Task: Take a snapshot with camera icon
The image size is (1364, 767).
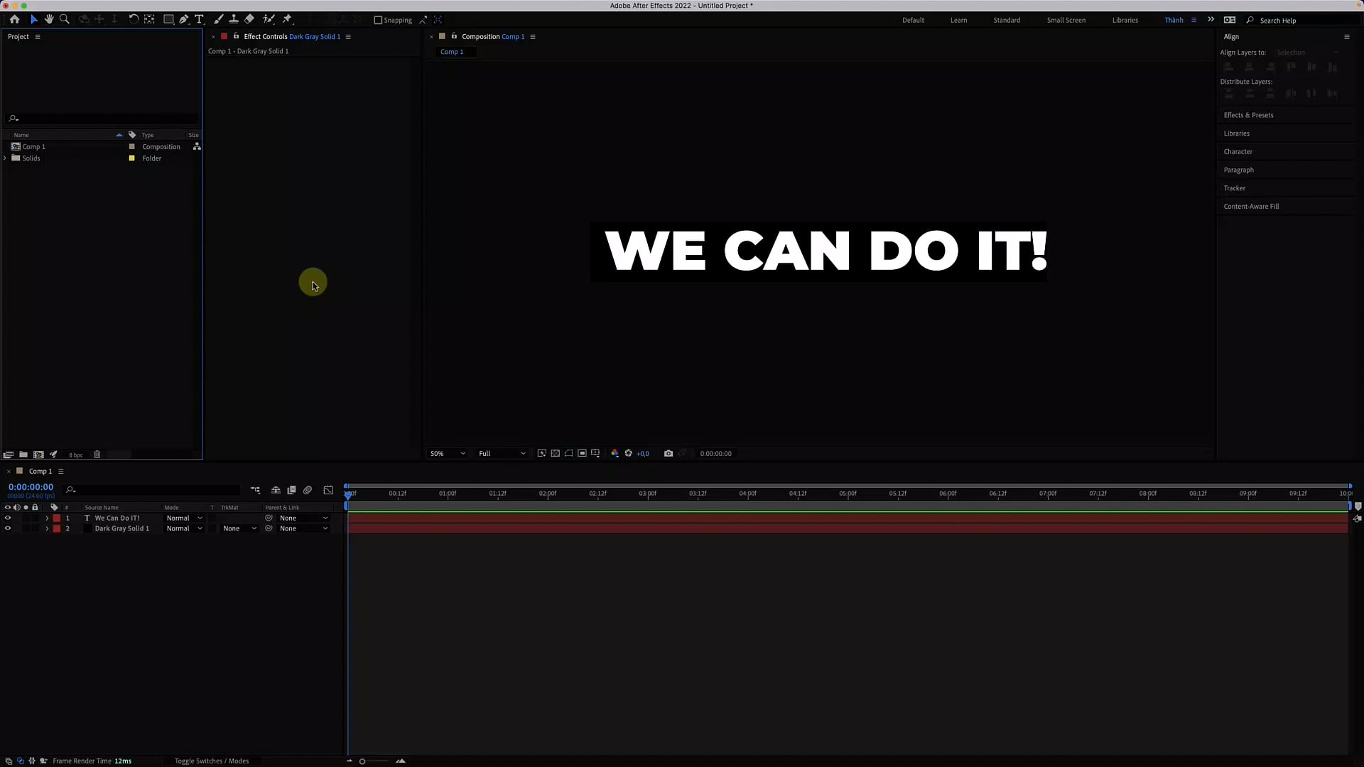Action: pos(669,453)
